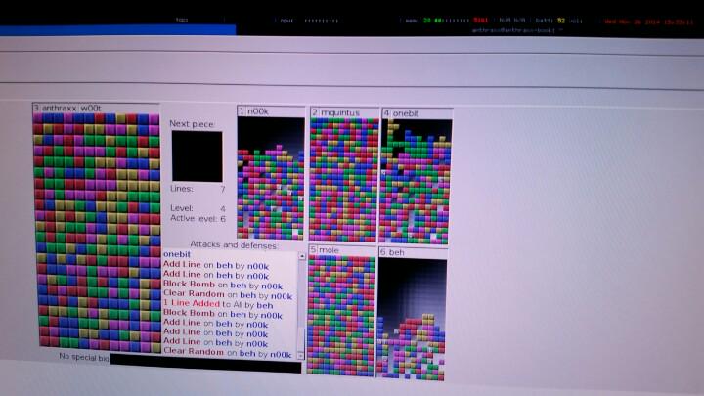
Task: Select mole's playing field
Action: [341, 316]
